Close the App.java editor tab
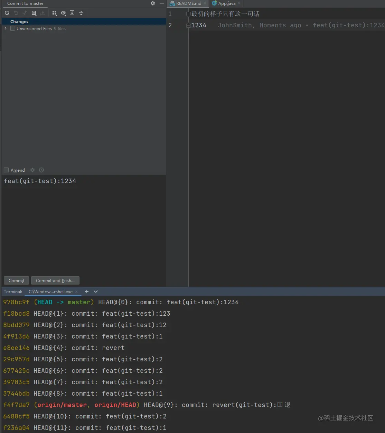Image resolution: width=385 pixels, height=433 pixels. 239,3
